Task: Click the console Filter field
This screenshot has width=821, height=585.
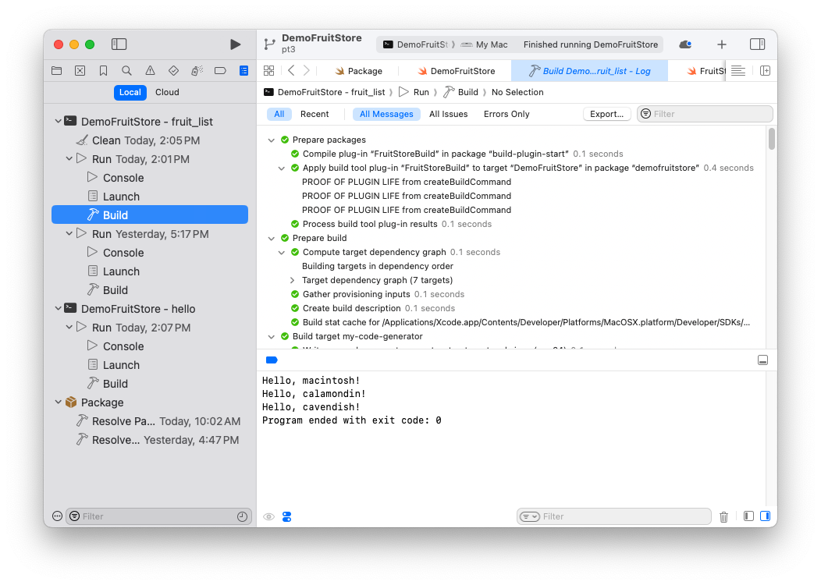Action: tap(613, 516)
